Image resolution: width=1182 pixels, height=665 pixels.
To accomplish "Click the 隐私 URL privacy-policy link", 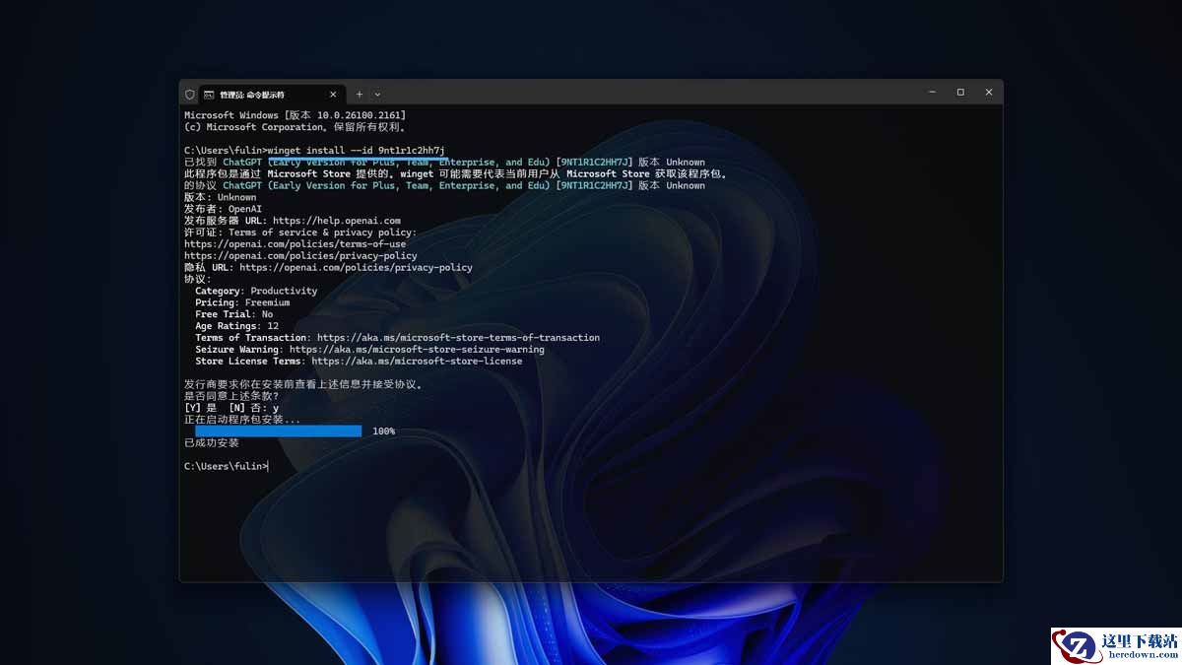I will point(356,268).
